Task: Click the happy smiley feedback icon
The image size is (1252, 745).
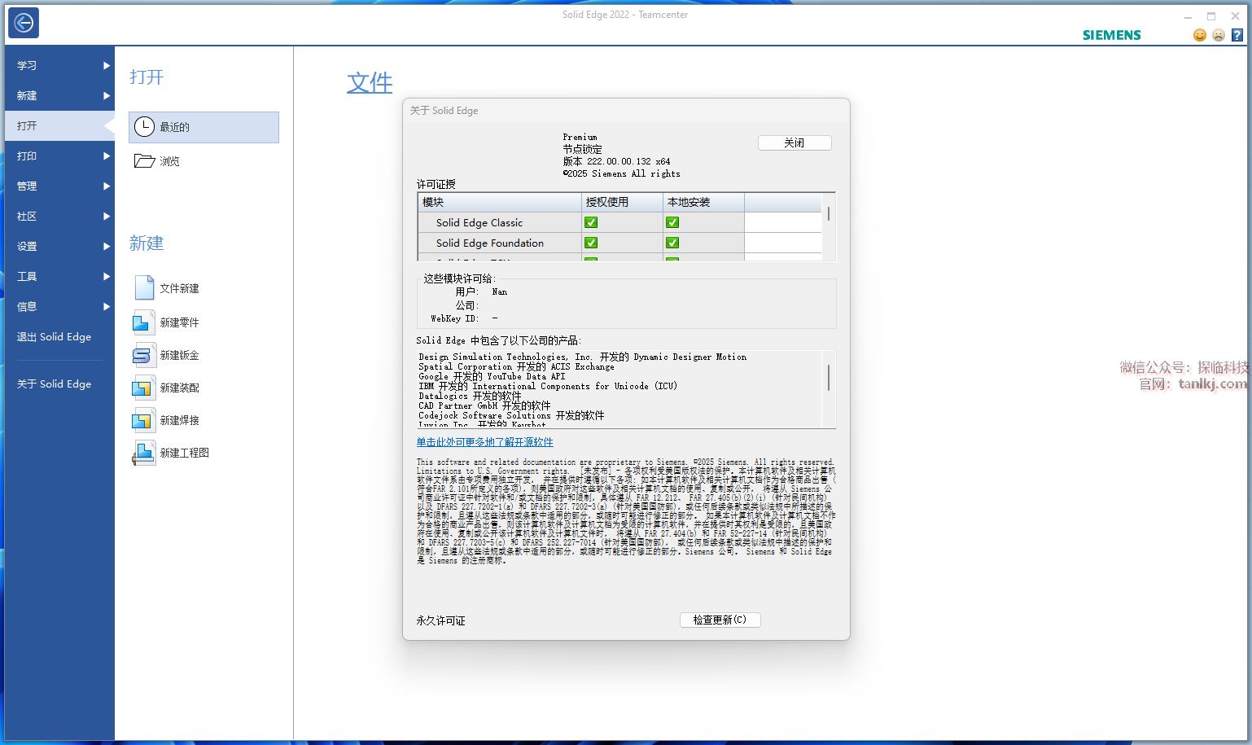Action: (x=1199, y=35)
